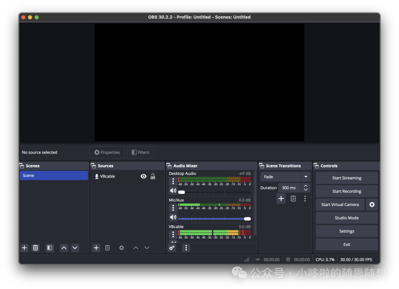Open Audio Mixer advanced properties gear

pyautogui.click(x=172, y=248)
